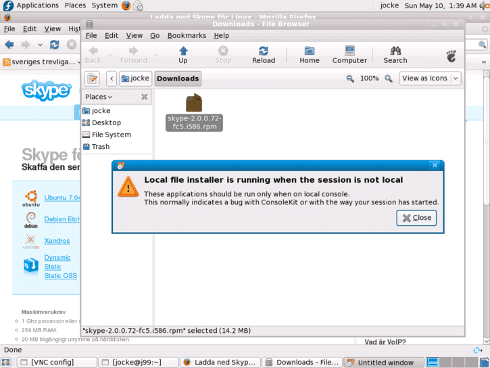490x368 pixels.
Task: Close the local file installer warning dialog
Action: (416, 218)
